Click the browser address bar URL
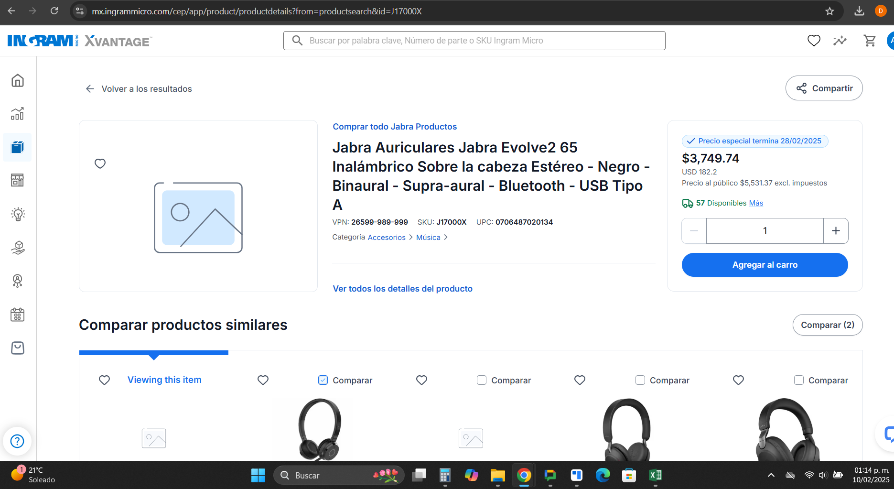The image size is (894, 489). 257,11
